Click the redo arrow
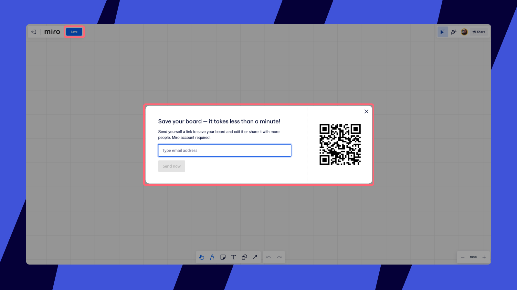This screenshot has height=290, width=517. pos(280,257)
